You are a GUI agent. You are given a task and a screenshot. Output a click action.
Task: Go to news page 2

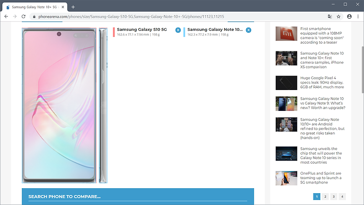point(325,196)
